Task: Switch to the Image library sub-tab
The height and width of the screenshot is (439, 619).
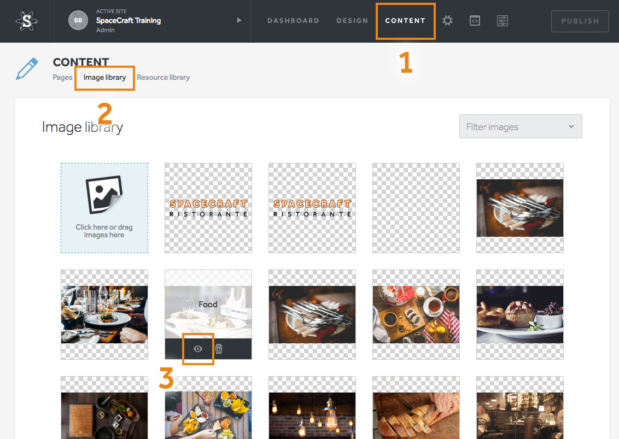Action: (104, 78)
